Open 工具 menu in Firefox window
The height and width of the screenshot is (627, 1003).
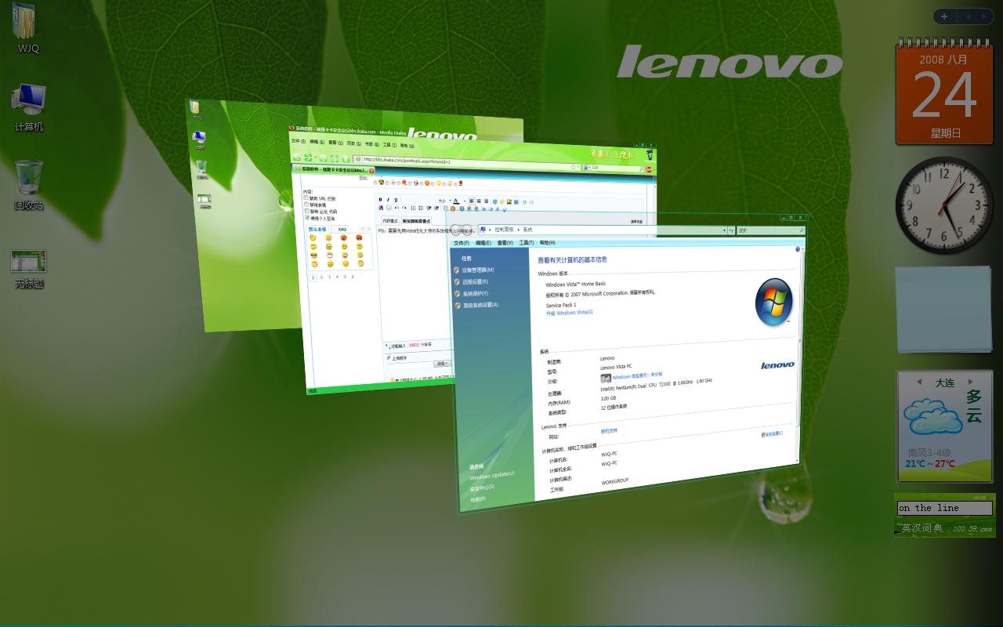click(389, 145)
